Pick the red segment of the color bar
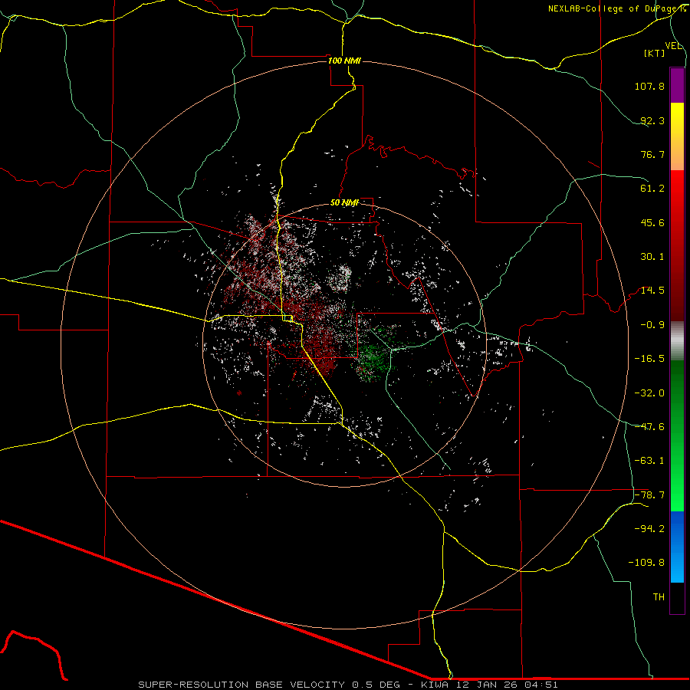This screenshot has width=690, height=690. coord(677,245)
